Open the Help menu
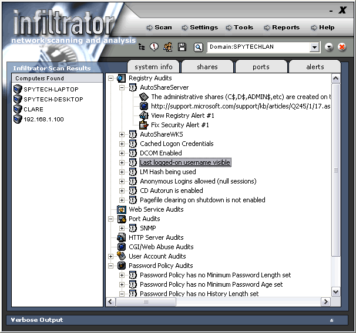The width and height of the screenshot is (356, 333). click(323, 28)
